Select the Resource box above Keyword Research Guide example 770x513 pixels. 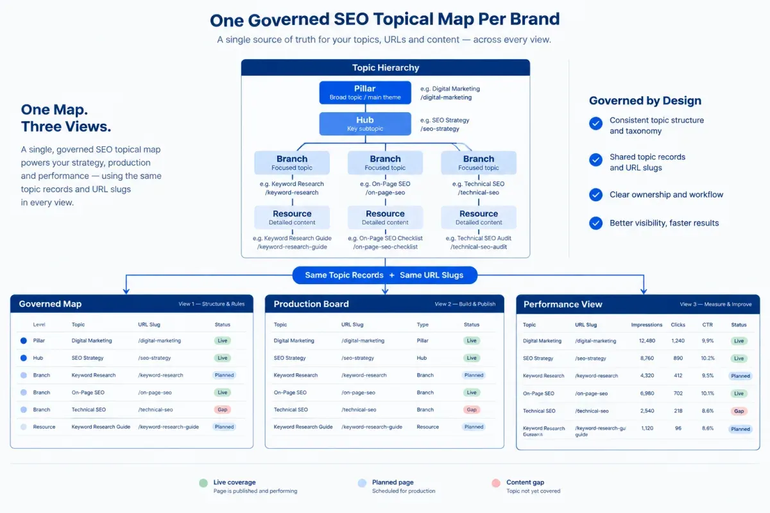click(292, 217)
